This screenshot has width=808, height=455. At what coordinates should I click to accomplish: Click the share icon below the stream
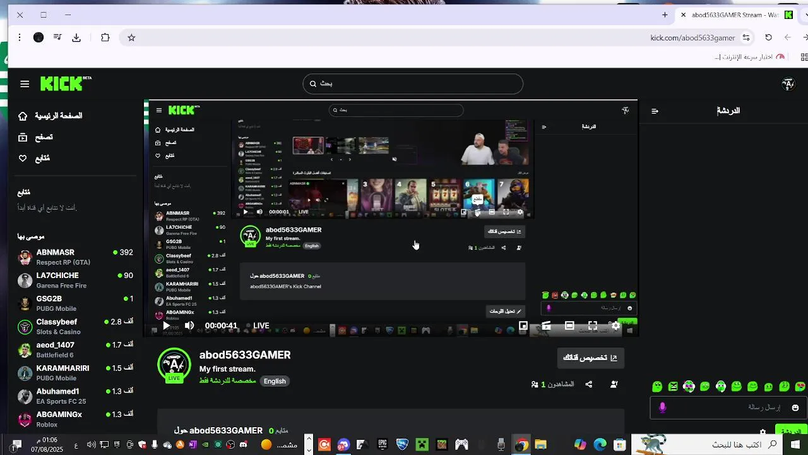[589, 384]
